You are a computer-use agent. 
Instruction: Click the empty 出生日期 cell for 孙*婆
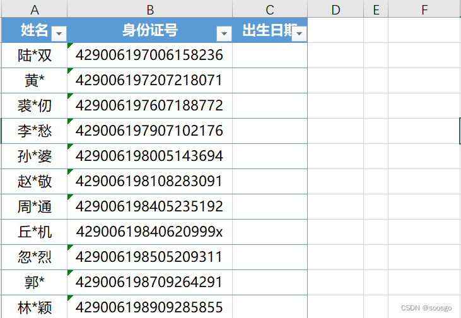click(x=270, y=156)
